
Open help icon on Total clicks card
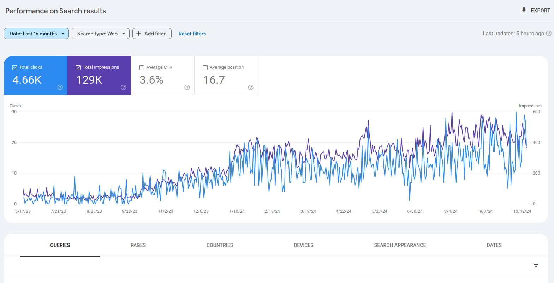coord(60,88)
